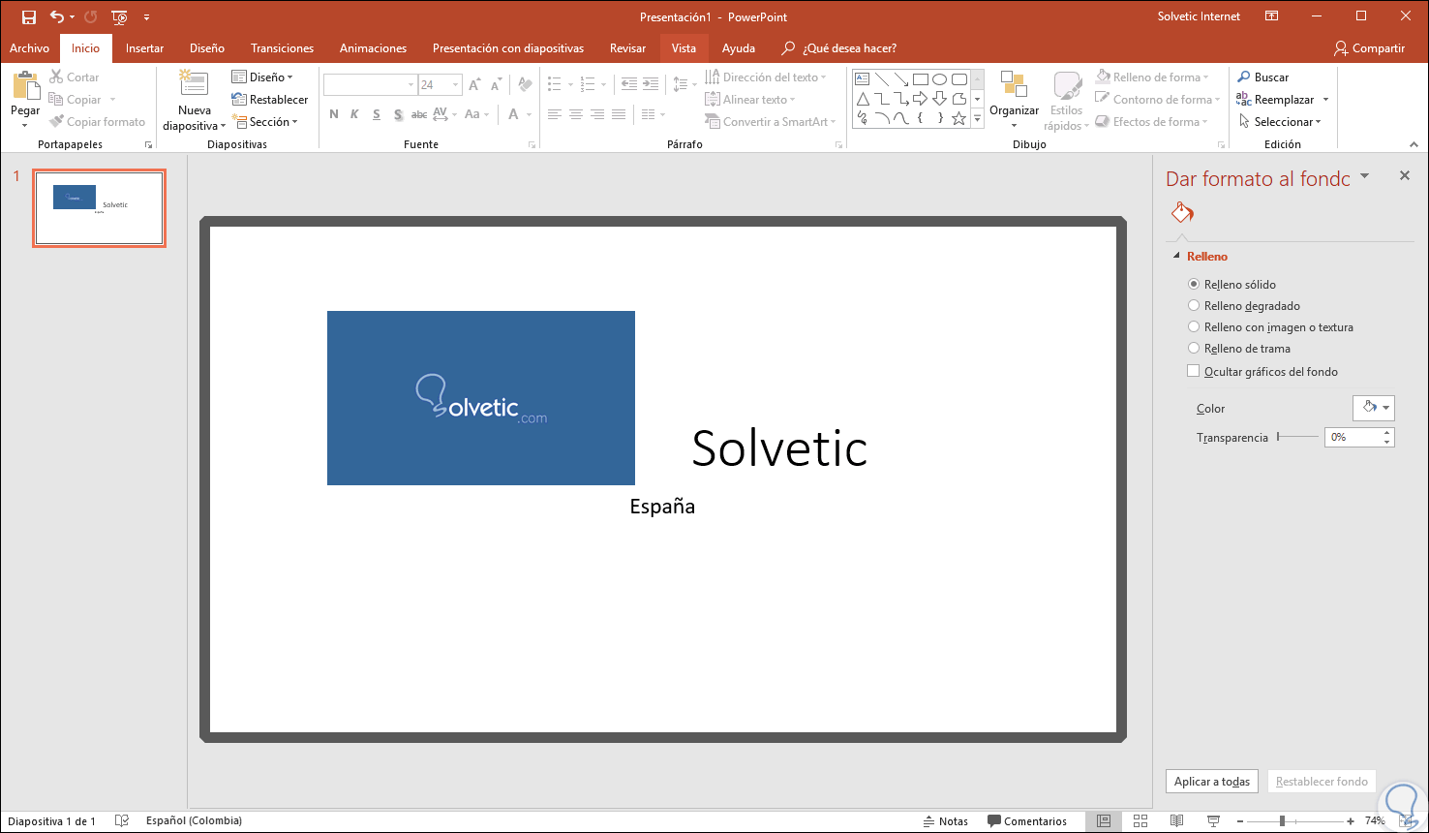Open the Presentación con diapositivas tab

click(508, 48)
